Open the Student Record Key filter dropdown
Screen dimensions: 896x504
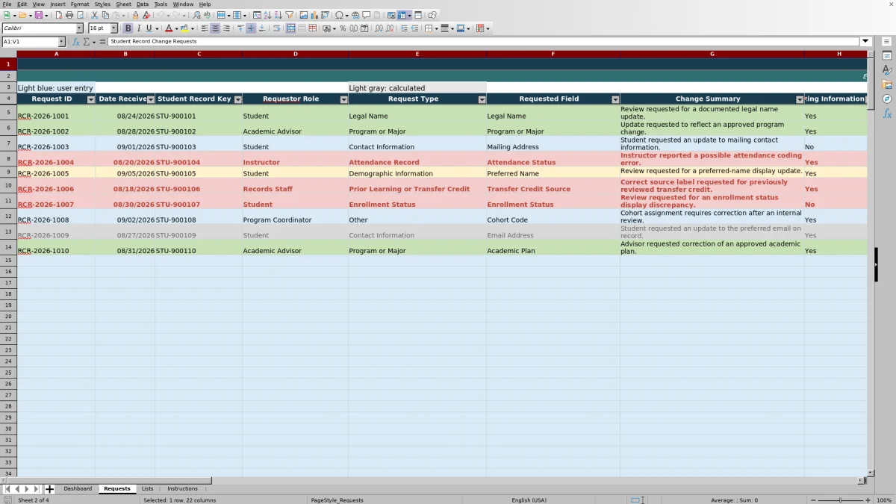pyautogui.click(x=238, y=99)
